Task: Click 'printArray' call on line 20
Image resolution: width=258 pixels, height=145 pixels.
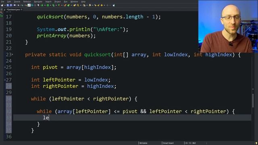Action: pos(52,36)
